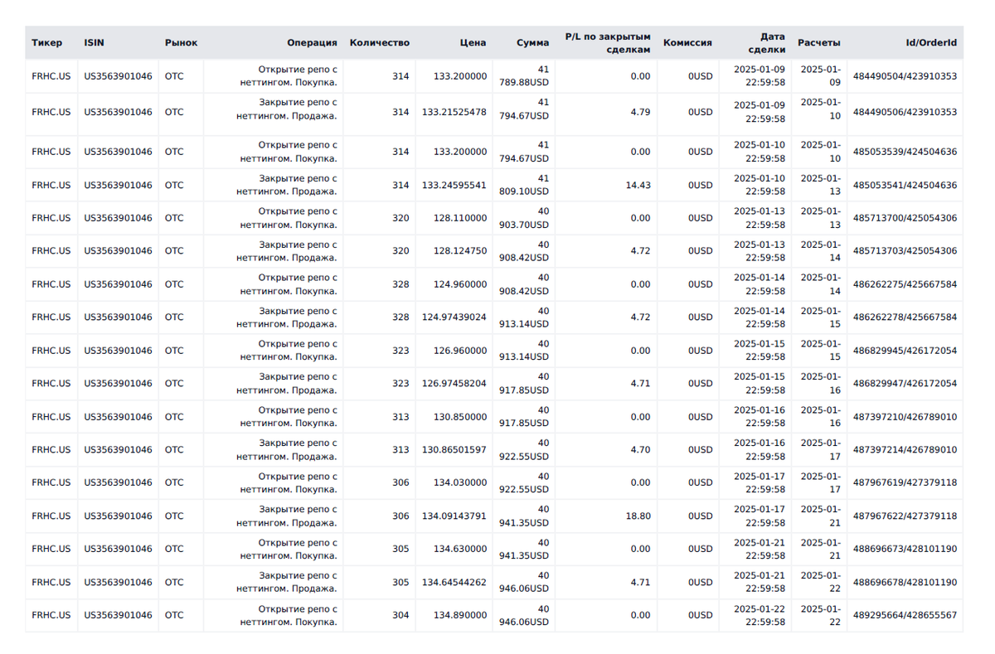Click price 133.21525478
Screen dimensions: 995x654
(x=454, y=112)
